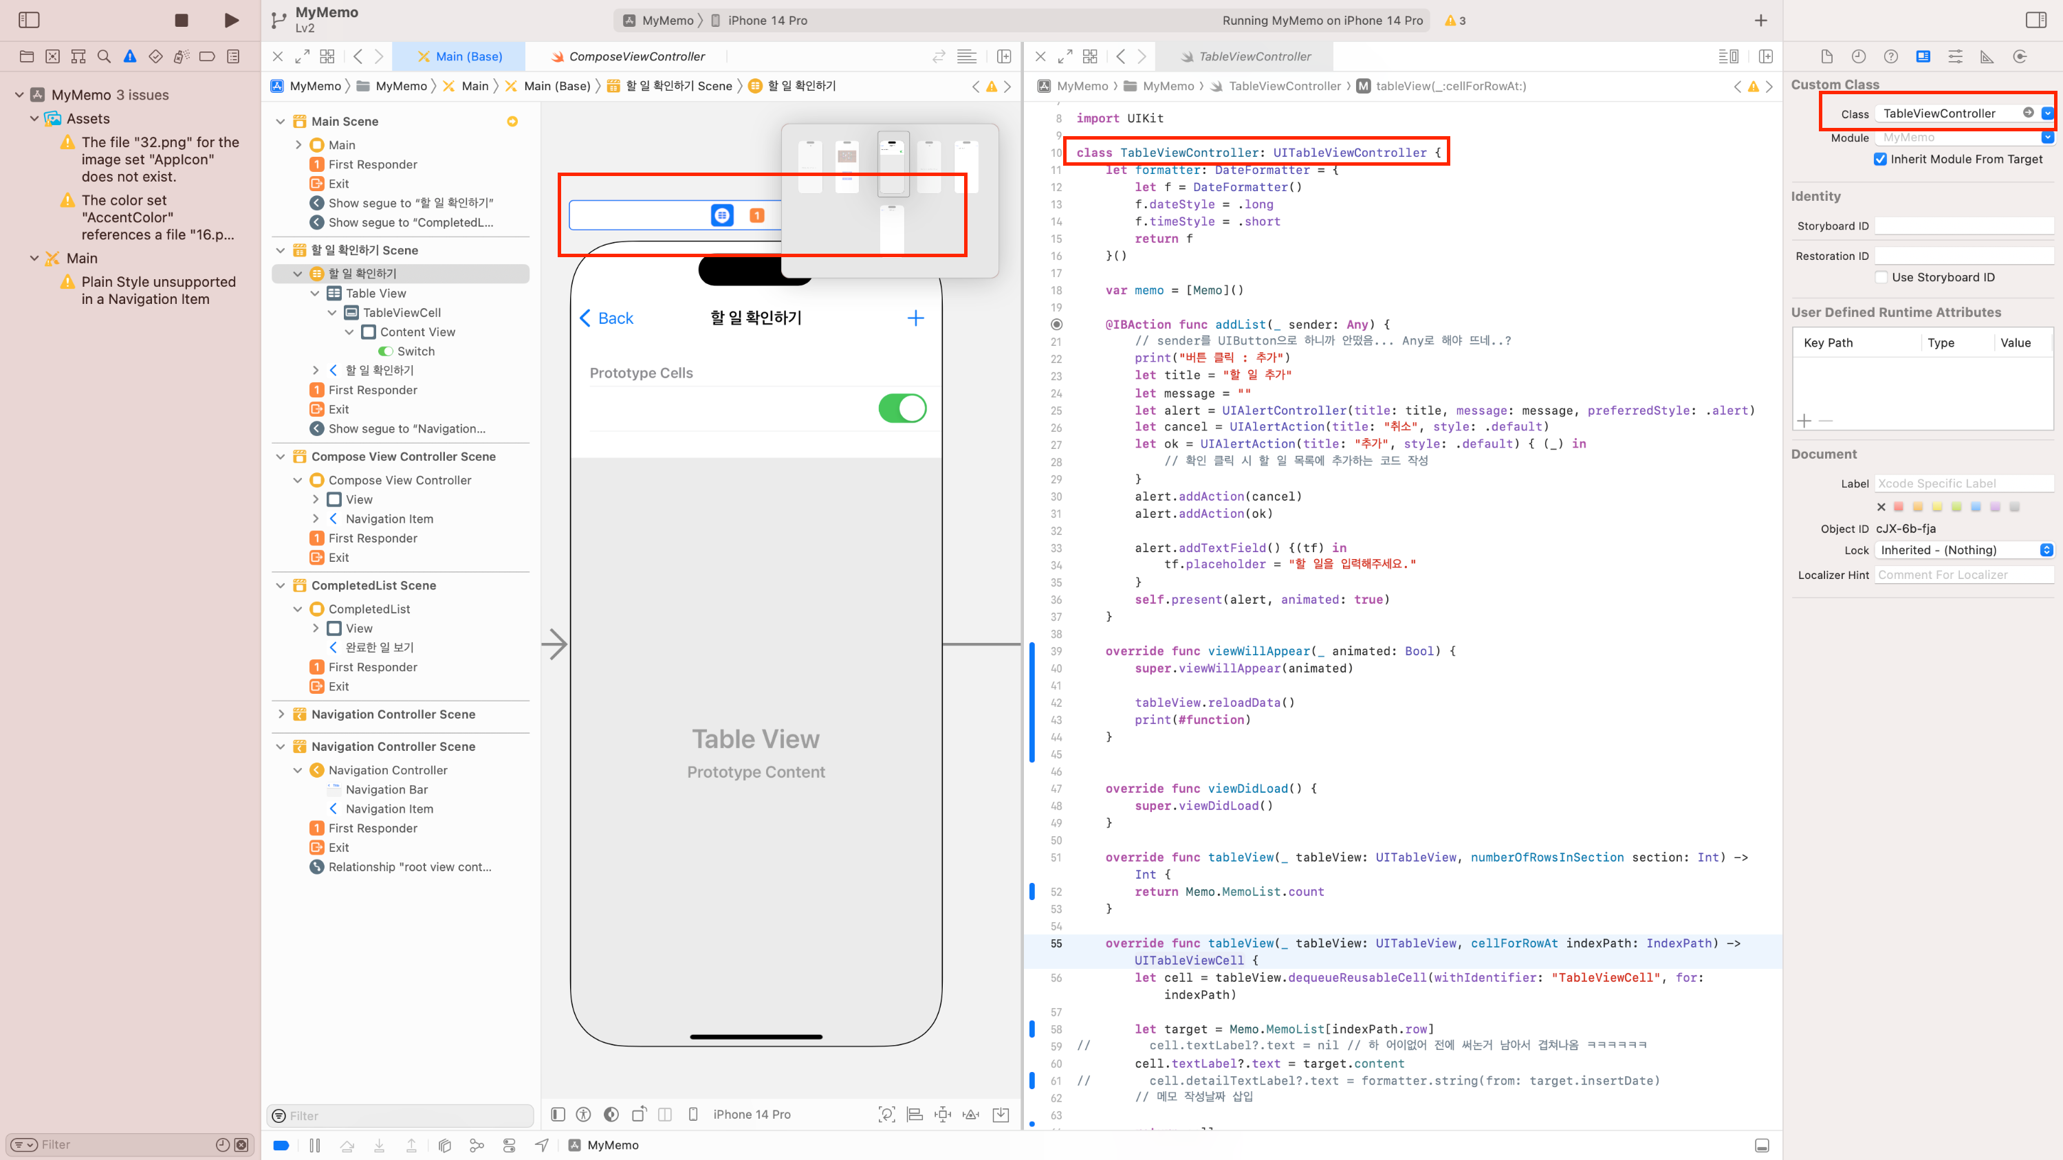Open the Issue navigator warning icon
Viewport: 2063px width, 1160px height.
click(130, 56)
